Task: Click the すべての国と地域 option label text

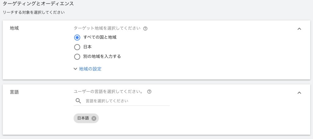Action: [100, 37]
